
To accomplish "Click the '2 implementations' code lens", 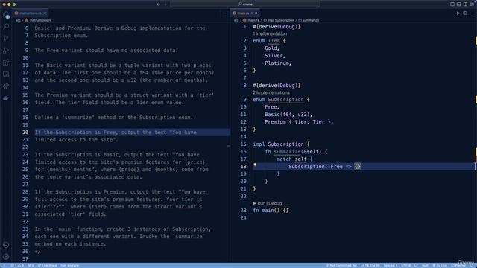I will (x=271, y=92).
